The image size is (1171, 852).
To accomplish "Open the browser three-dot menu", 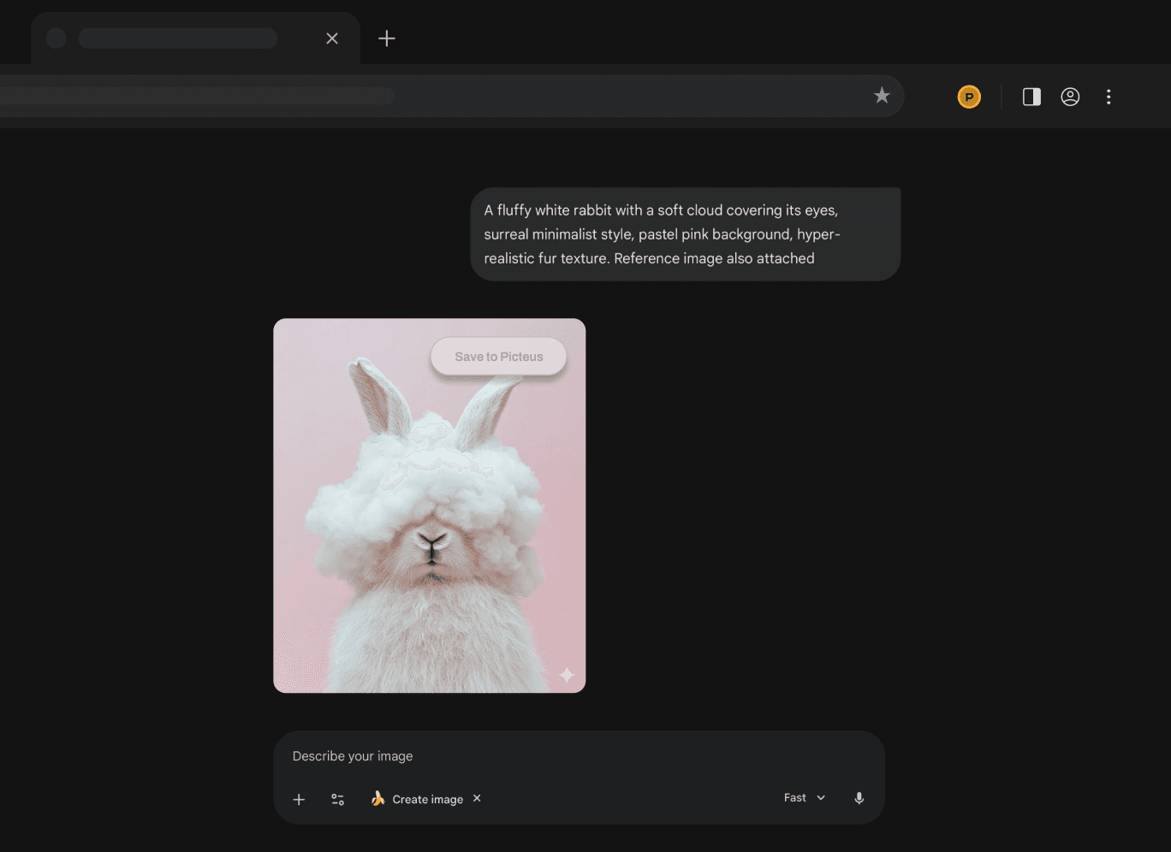I will click(x=1109, y=97).
